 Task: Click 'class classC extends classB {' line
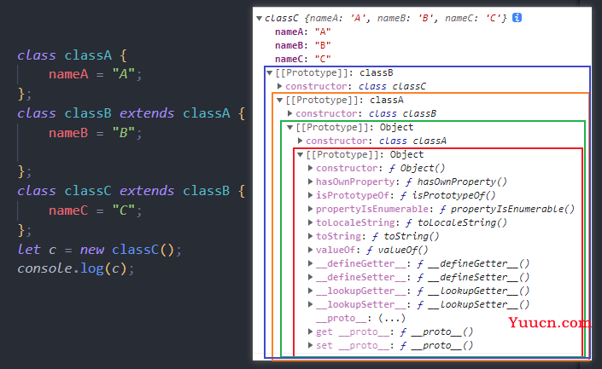pyautogui.click(x=132, y=191)
